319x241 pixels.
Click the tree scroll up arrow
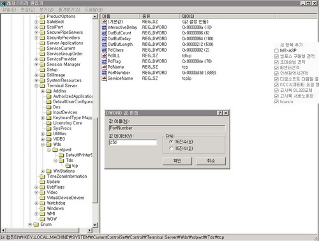point(95,17)
